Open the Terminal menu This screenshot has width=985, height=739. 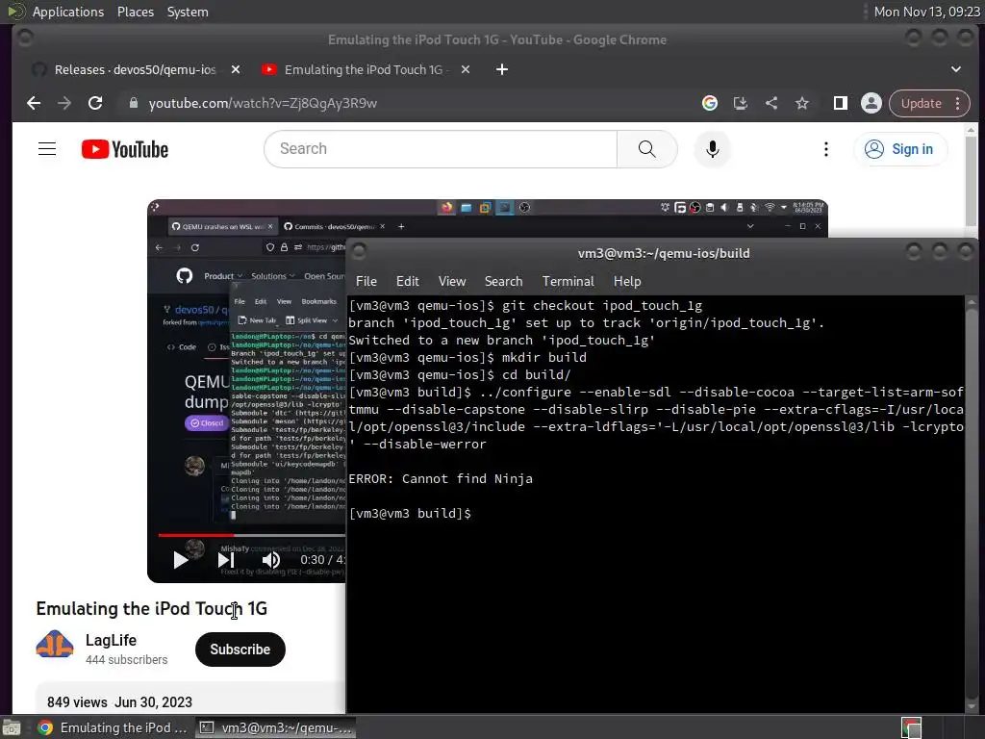568,282
